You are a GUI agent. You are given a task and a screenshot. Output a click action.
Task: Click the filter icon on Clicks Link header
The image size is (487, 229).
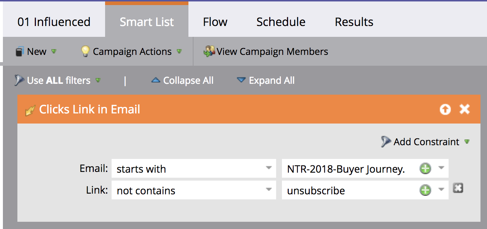[x=30, y=109]
